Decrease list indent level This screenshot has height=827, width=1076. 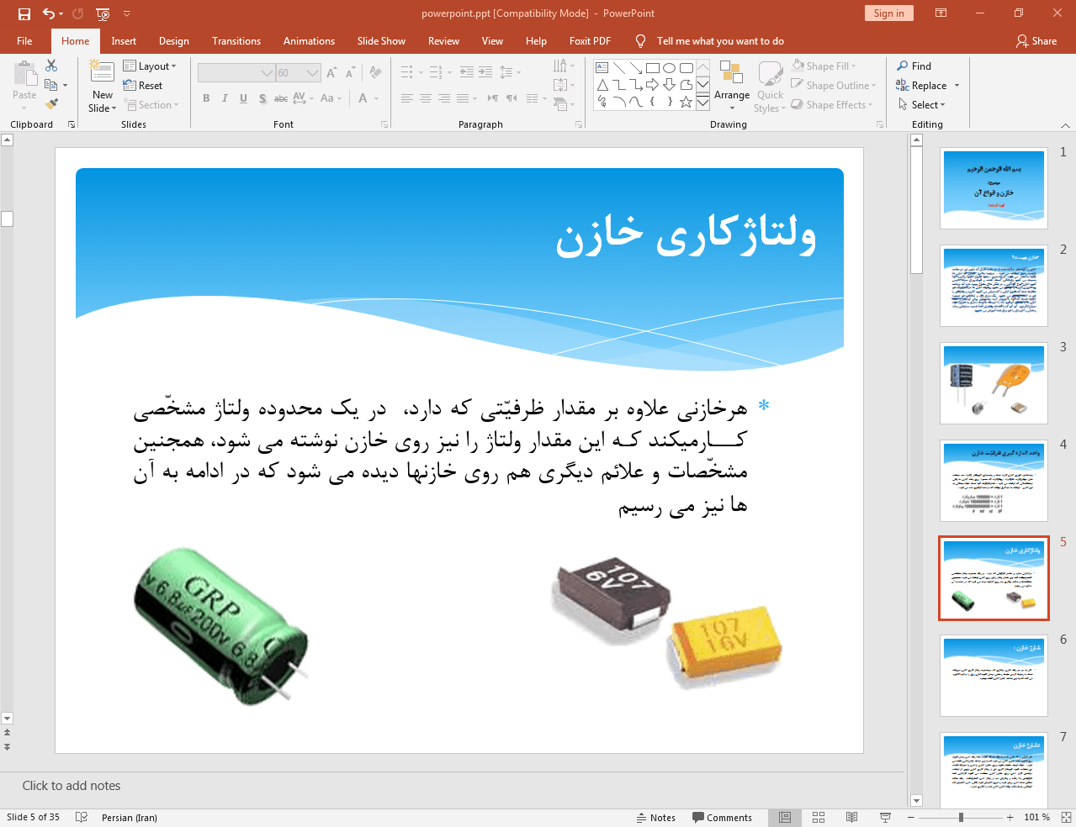pyautogui.click(x=467, y=72)
